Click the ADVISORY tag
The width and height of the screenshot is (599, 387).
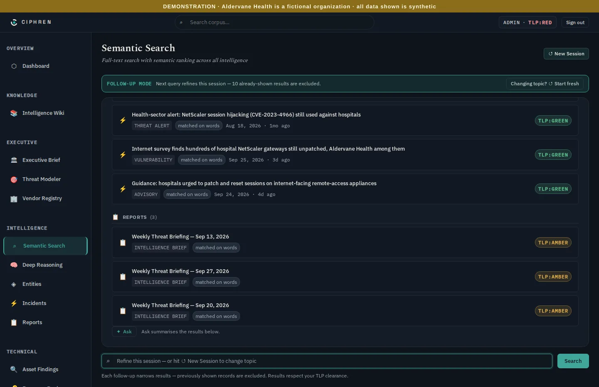coord(146,194)
